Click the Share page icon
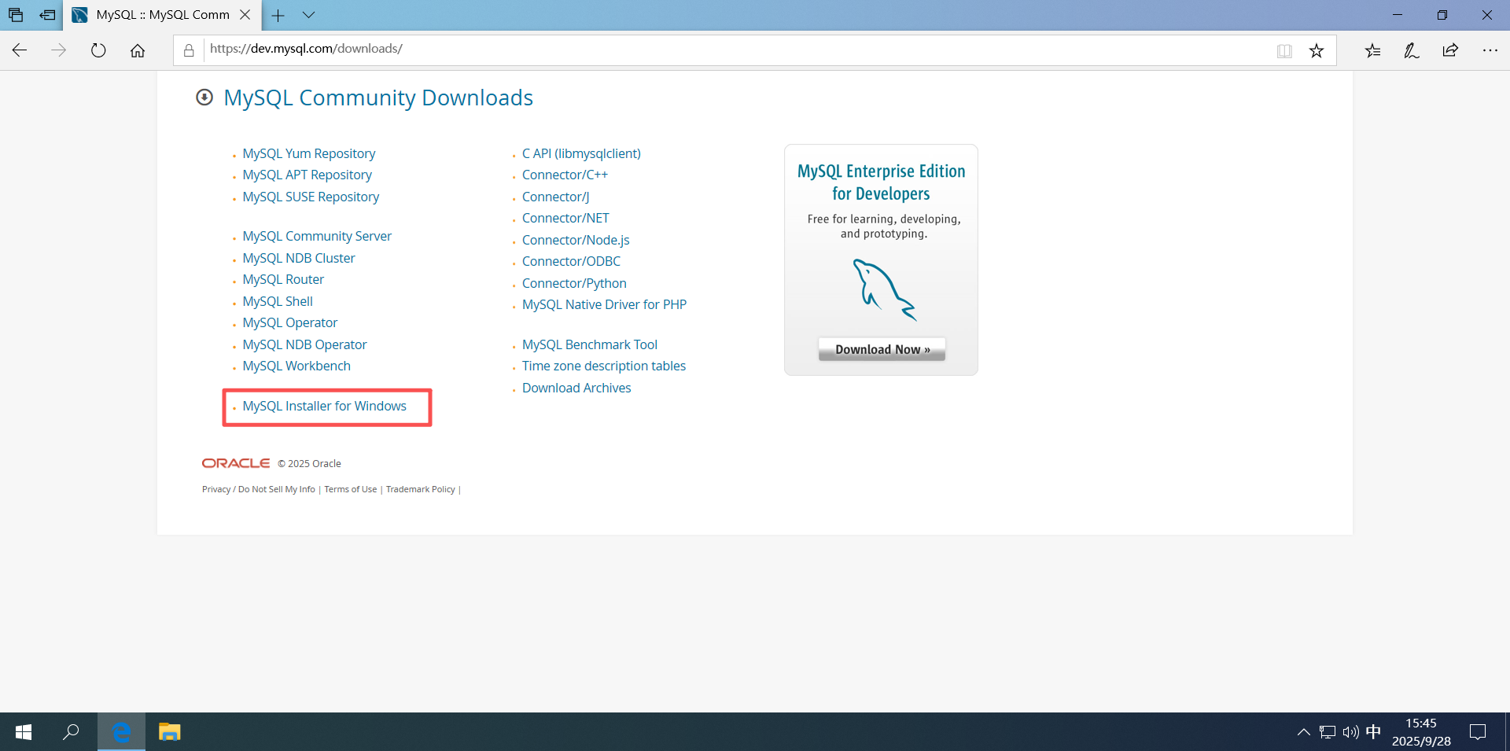The width and height of the screenshot is (1510, 751). 1451,50
